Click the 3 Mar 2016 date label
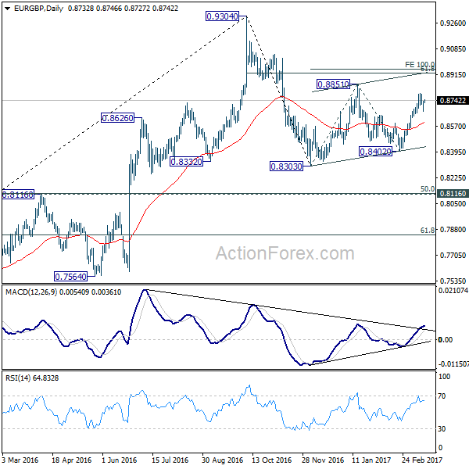The image size is (469, 469). tap(20, 460)
